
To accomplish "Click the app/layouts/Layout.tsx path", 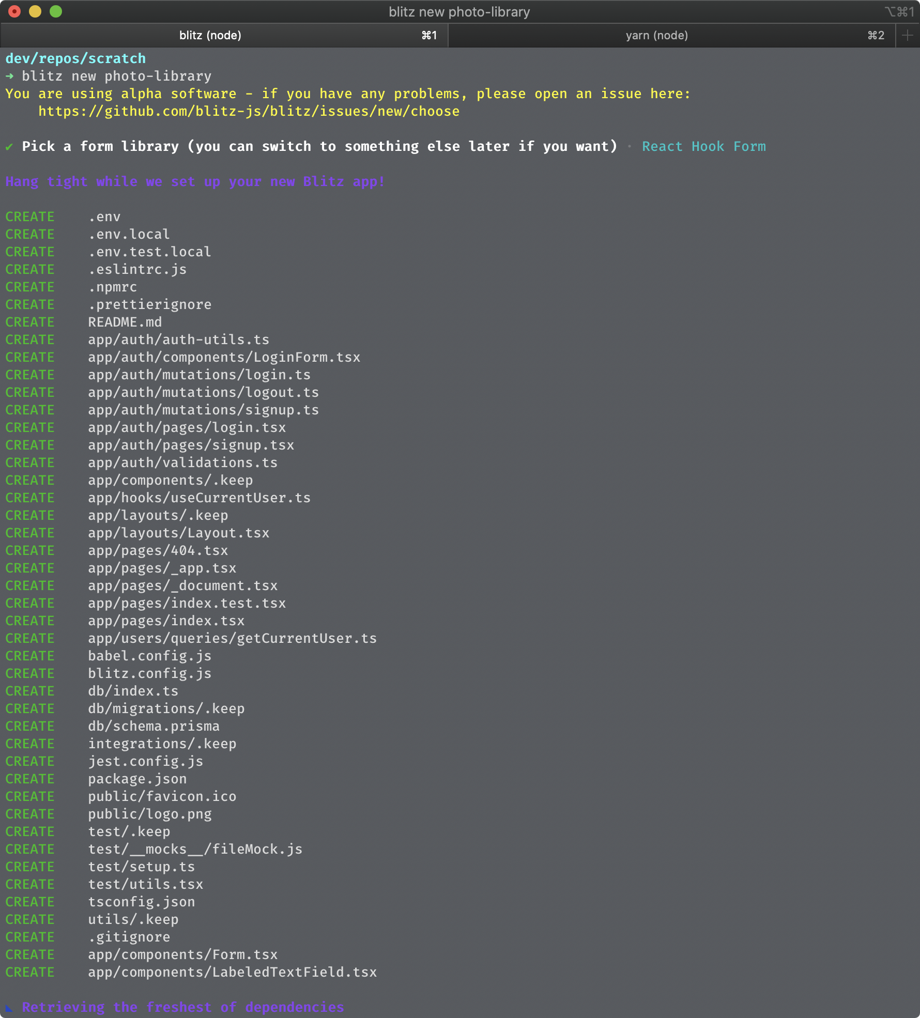I will [179, 533].
